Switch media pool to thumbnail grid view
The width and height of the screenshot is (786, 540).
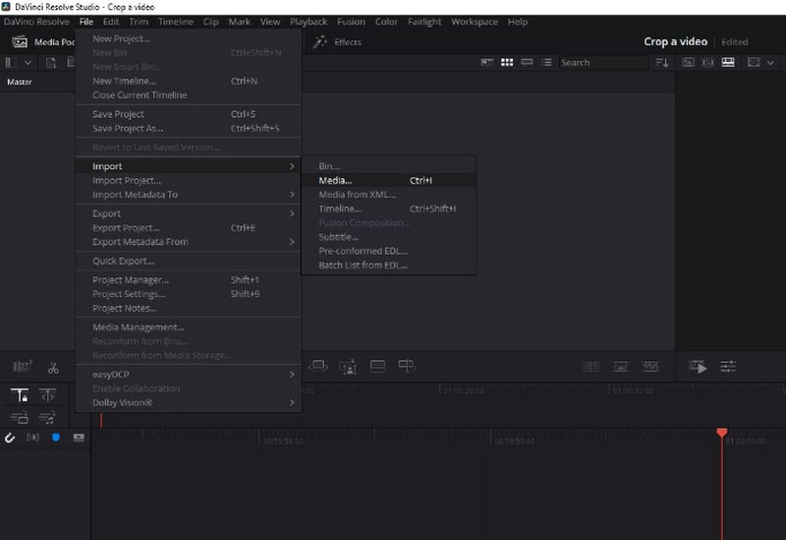tap(507, 62)
